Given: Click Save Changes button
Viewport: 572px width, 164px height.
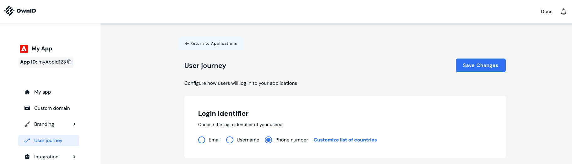Looking at the screenshot, I should click(x=481, y=65).
